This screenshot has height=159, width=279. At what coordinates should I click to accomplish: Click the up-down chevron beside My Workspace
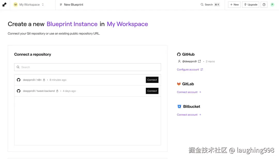click(43, 5)
